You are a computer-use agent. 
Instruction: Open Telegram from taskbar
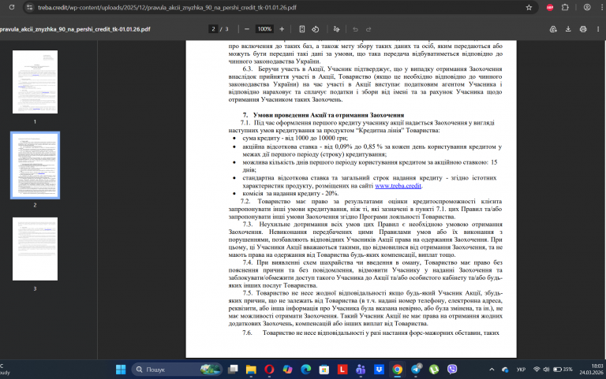pos(416,370)
